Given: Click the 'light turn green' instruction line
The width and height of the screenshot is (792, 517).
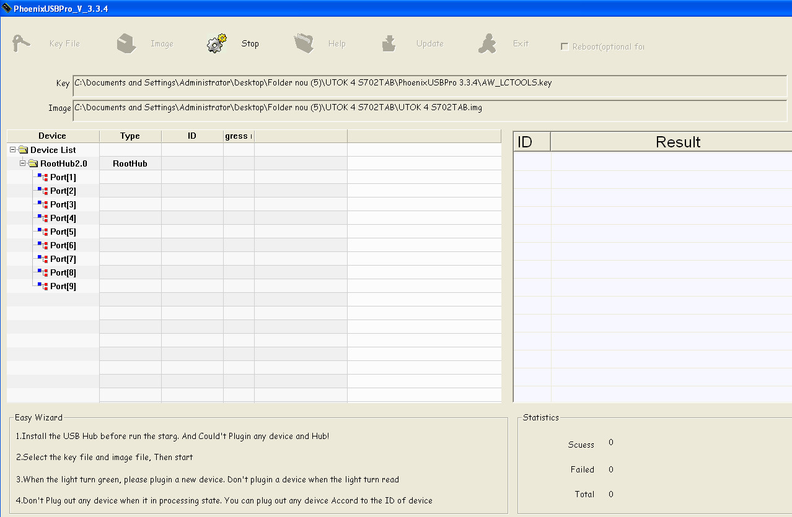Looking at the screenshot, I should (208, 479).
